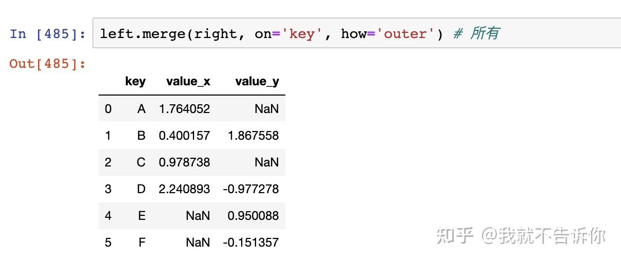Click the key cell containing F
Image resolution: width=621 pixels, height=261 pixels.
point(142,243)
